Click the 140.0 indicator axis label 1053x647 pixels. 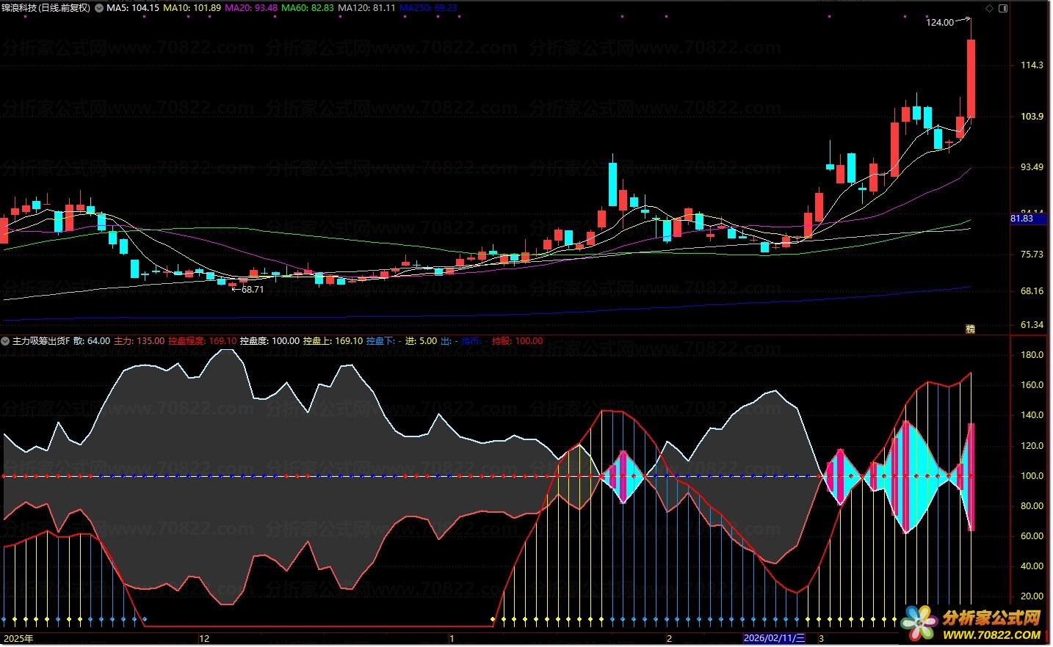tap(1032, 415)
